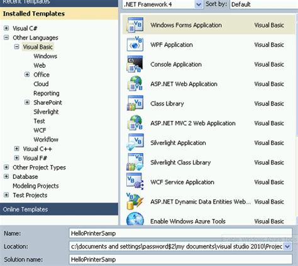Expand the Other Project Types node
This screenshot has height=266, width=298.
pos(6,167)
